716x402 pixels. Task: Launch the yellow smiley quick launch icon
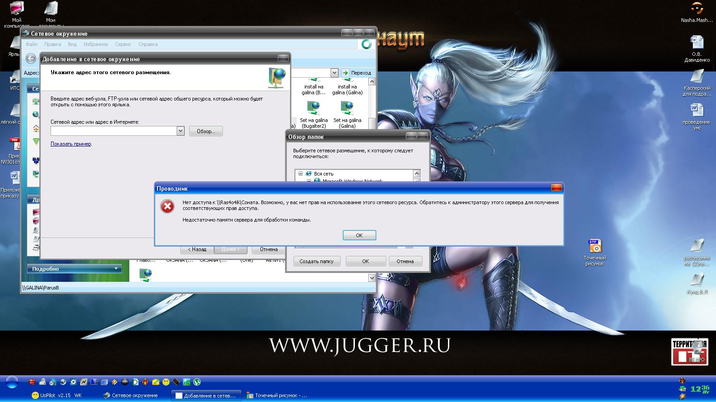coord(166,382)
